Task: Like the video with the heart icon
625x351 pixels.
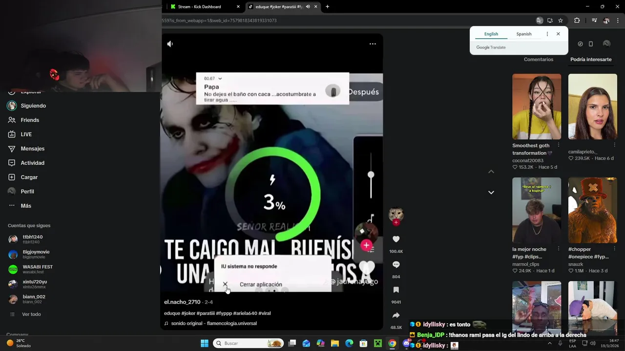Action: tap(396, 239)
